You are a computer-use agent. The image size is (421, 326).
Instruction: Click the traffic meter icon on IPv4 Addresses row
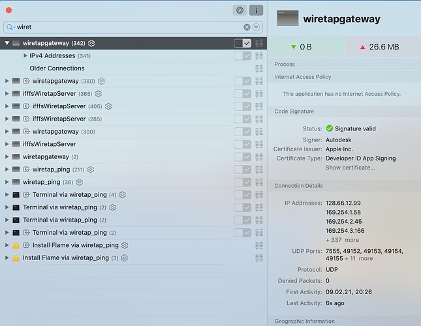pos(259,56)
